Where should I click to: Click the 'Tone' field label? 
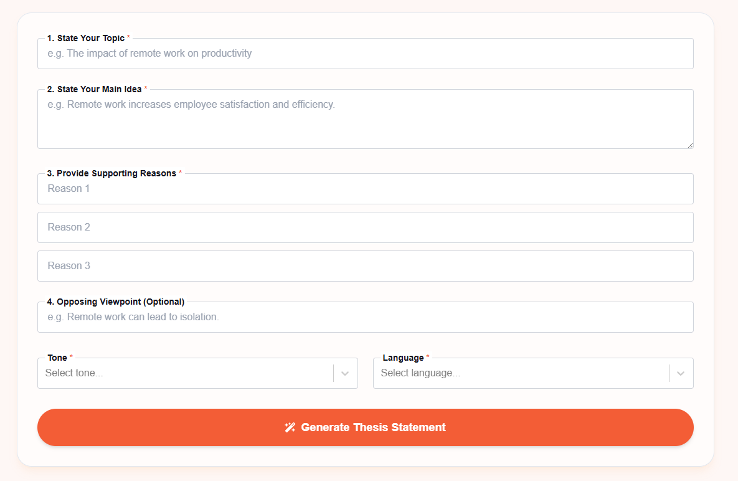pos(57,358)
